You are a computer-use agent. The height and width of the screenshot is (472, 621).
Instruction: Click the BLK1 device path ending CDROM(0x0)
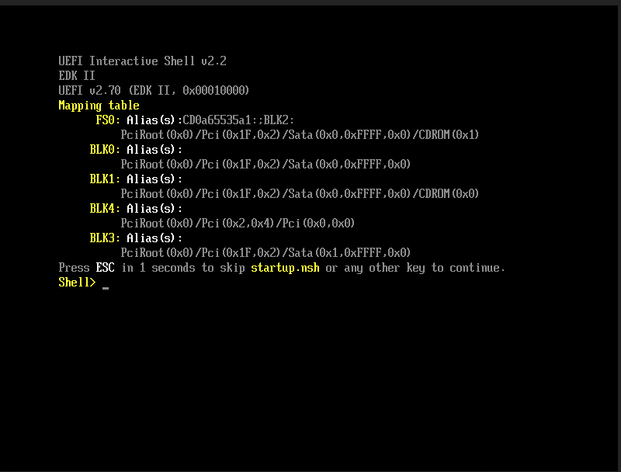click(x=300, y=194)
